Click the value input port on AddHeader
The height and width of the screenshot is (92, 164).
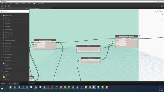point(40,47)
